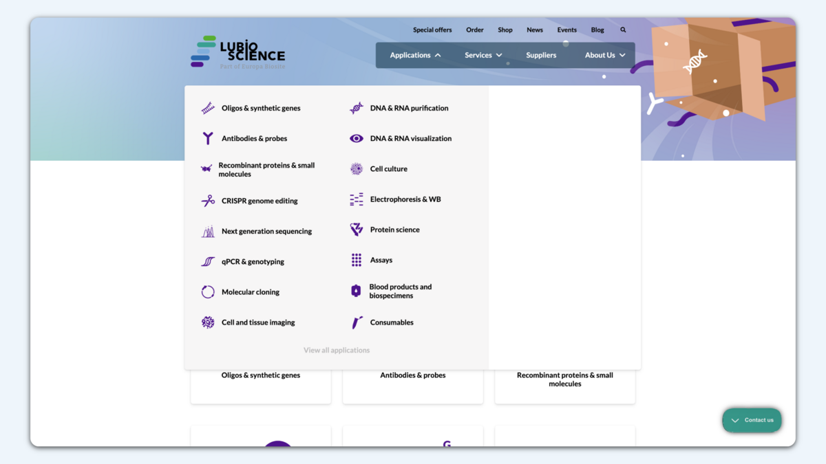Click the Assays dot grid icon
The width and height of the screenshot is (826, 464).
[x=356, y=260]
